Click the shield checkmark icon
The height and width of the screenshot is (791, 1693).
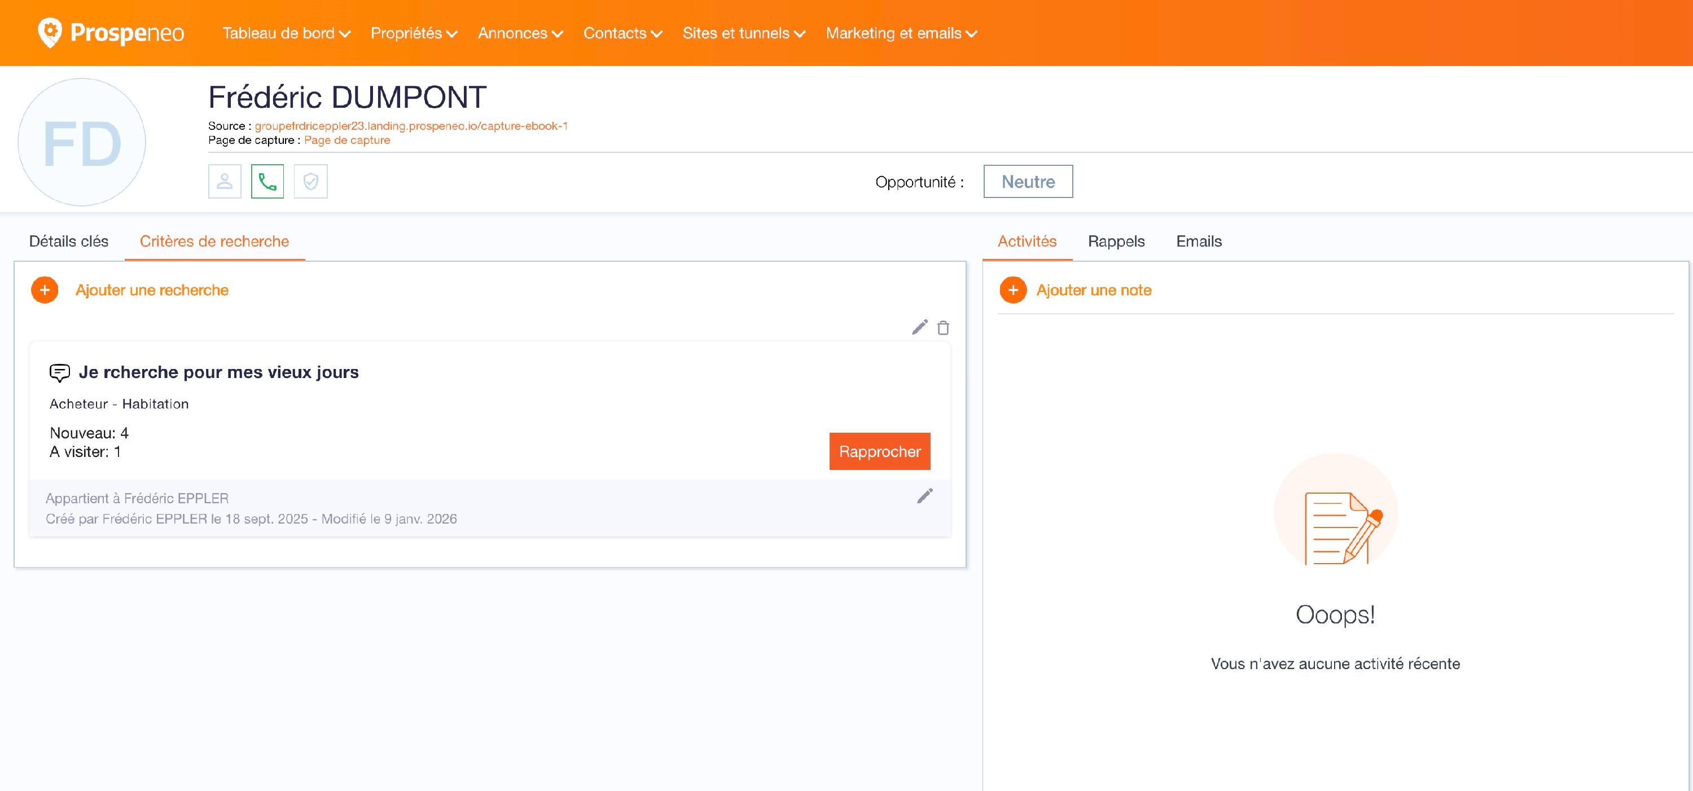click(310, 181)
